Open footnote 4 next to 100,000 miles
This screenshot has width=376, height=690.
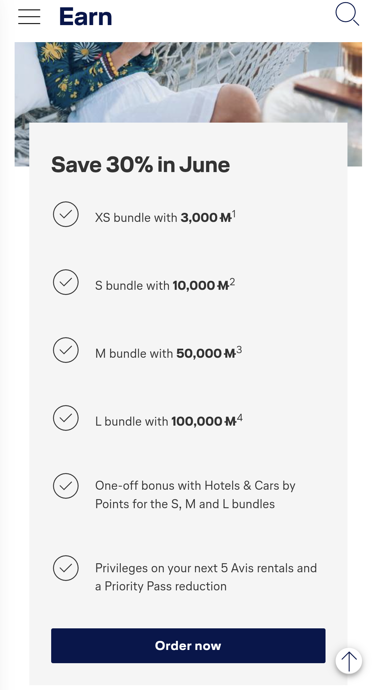coord(240,418)
